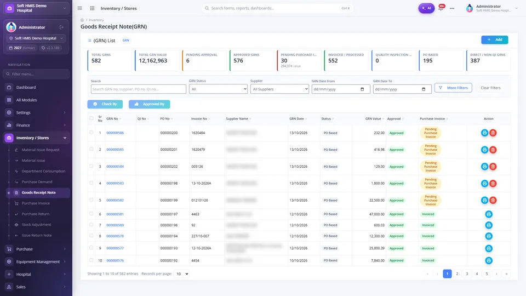This screenshot has width=526, height=296.
Task: Open GRN number link 000000586
Action: [x=115, y=133]
